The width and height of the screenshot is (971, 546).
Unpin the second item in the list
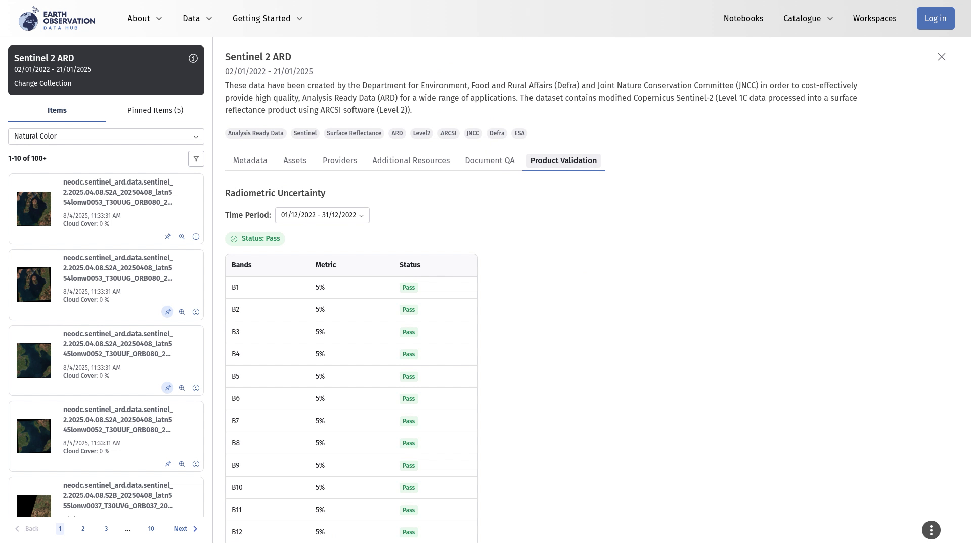point(167,312)
